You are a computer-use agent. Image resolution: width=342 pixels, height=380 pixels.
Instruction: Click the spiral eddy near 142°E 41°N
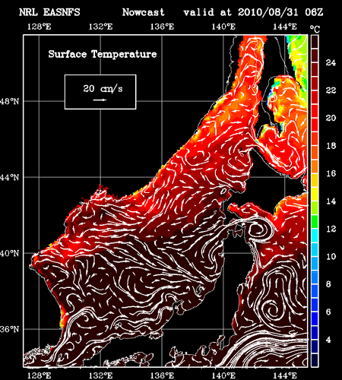[260, 230]
